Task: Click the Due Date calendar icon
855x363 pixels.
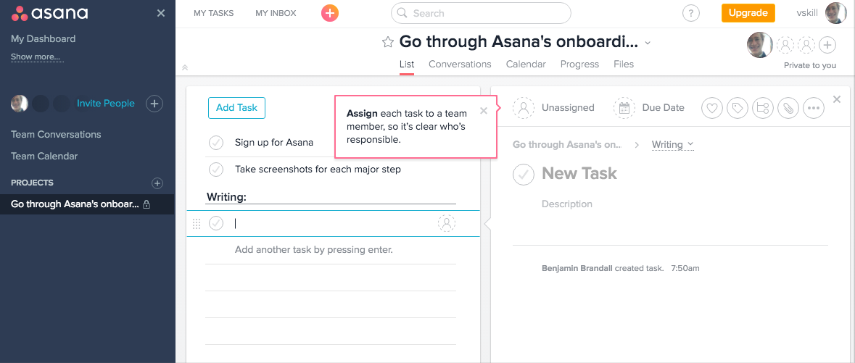Action: click(x=624, y=108)
